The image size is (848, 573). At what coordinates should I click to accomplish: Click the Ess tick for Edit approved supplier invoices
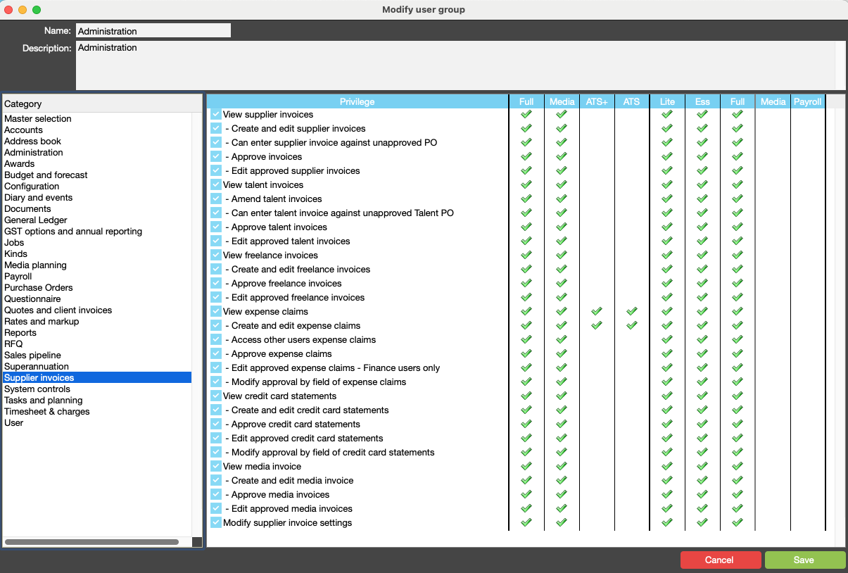pos(702,170)
